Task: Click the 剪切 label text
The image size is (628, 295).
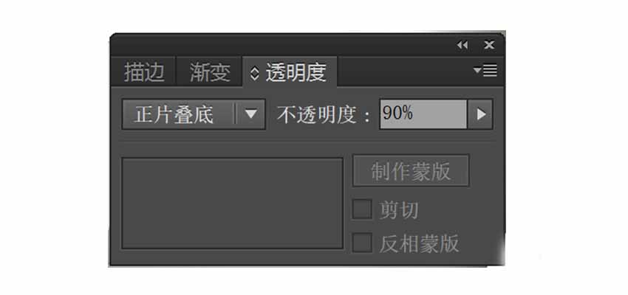Action: [x=399, y=210]
